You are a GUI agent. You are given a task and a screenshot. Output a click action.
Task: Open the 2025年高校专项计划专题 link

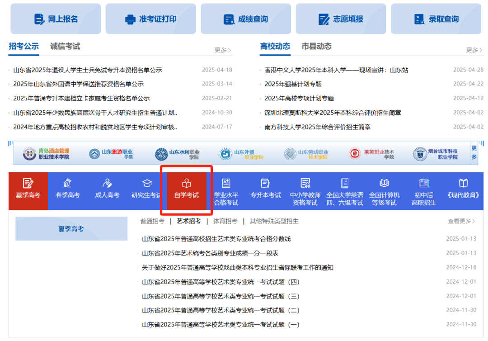coord(300,99)
